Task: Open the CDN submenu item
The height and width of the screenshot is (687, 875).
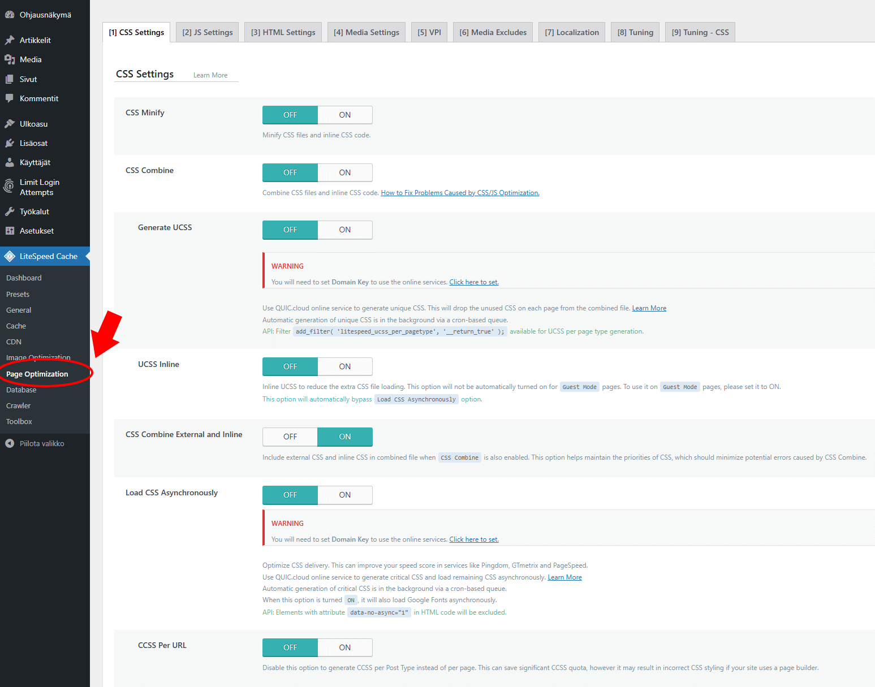Action: [14, 342]
